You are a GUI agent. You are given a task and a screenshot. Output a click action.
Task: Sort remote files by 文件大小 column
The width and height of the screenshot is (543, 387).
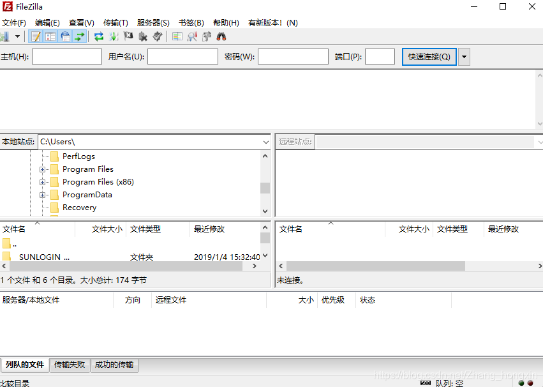pos(410,229)
